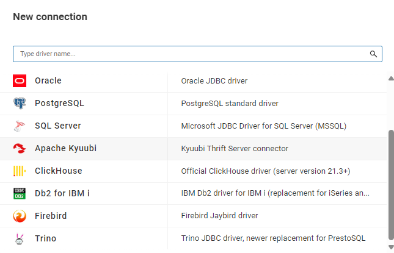394x253 pixels.
Task: Click the Microsoft JDBC Driver description text
Action: [264, 126]
